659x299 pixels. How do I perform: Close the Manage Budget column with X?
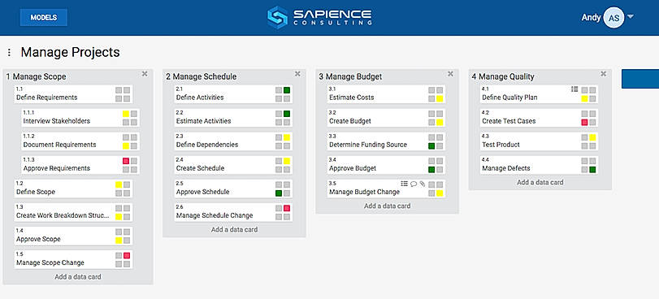pyautogui.click(x=450, y=74)
